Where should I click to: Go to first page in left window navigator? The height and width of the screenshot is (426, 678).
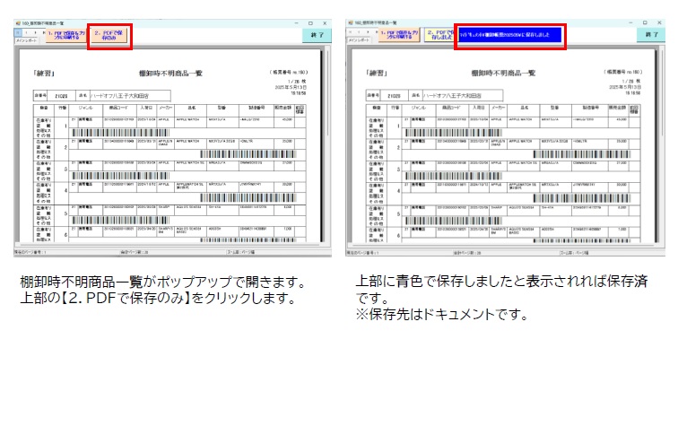pyautogui.click(x=16, y=31)
